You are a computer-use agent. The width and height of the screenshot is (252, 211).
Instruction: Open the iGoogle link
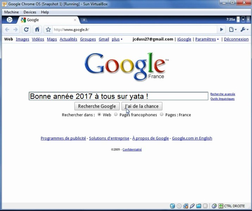(184, 39)
